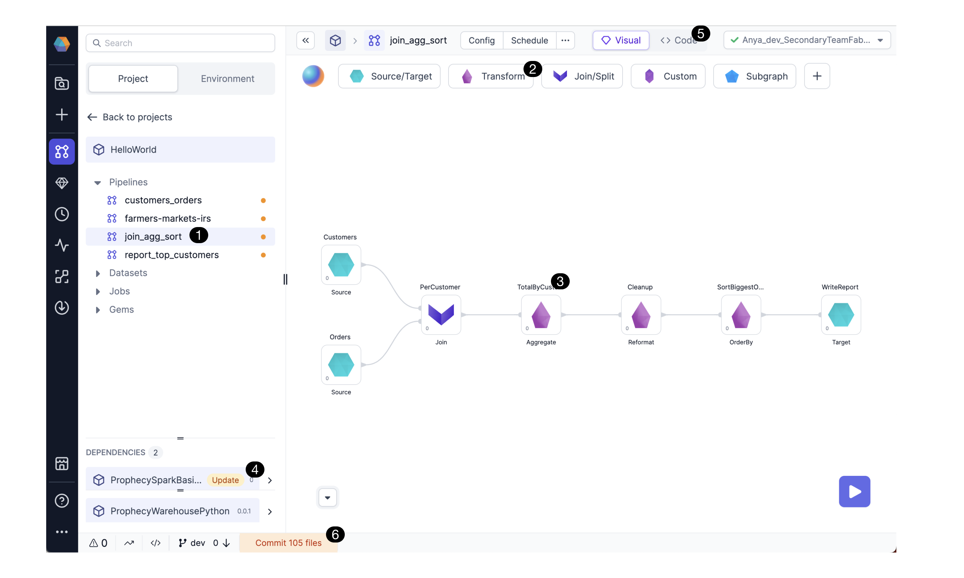Expand the Gems tree section
The image size is (964, 578).
[x=98, y=310]
